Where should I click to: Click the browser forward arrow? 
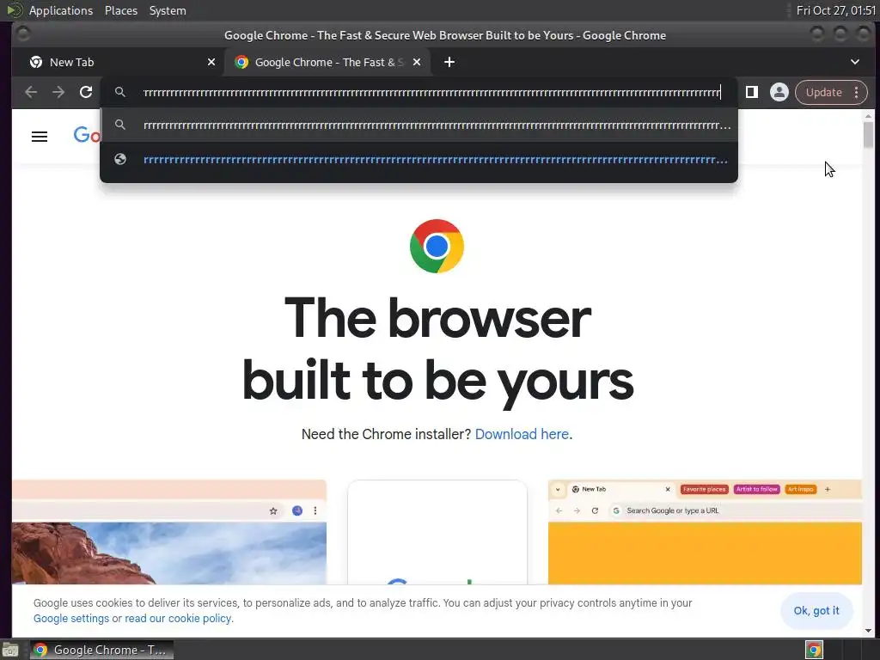[x=58, y=92]
